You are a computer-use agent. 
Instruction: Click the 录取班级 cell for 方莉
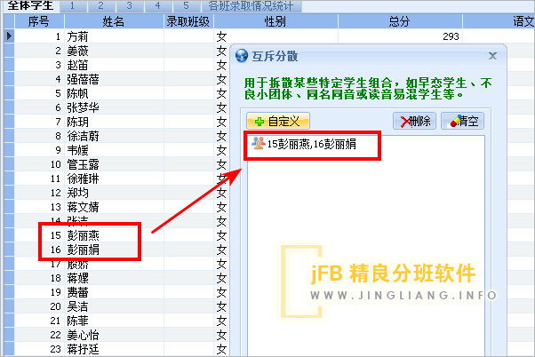point(188,36)
